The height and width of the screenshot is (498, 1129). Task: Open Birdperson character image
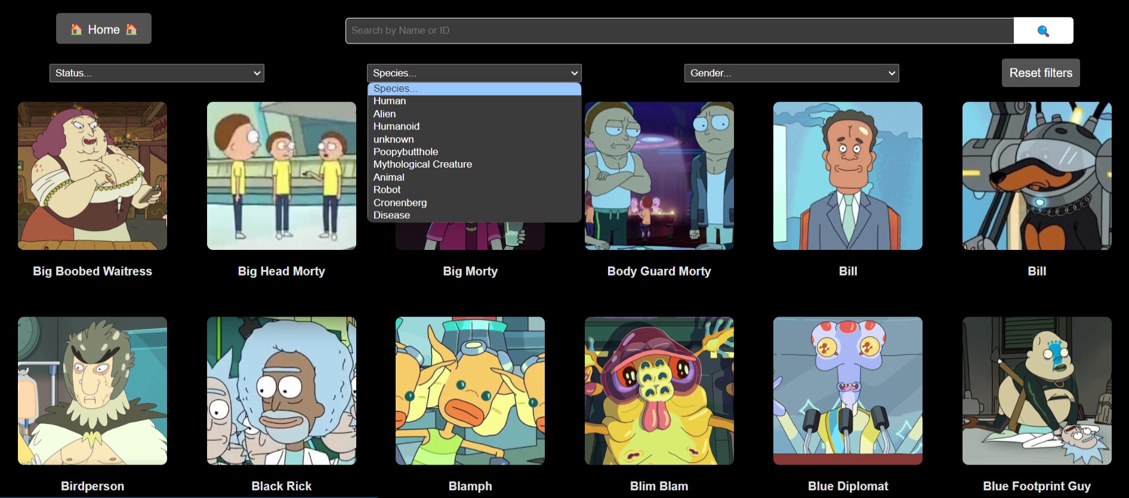(x=92, y=391)
